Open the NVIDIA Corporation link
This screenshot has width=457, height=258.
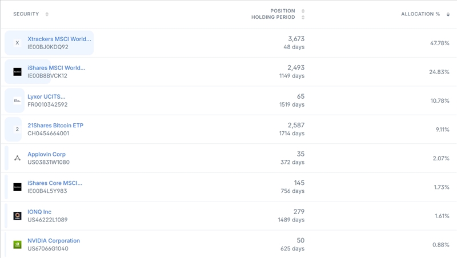click(x=54, y=241)
